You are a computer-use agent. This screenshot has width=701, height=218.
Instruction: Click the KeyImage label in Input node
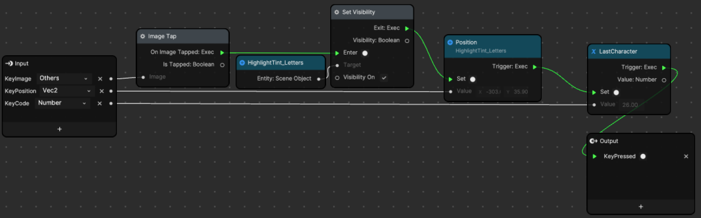pos(18,79)
